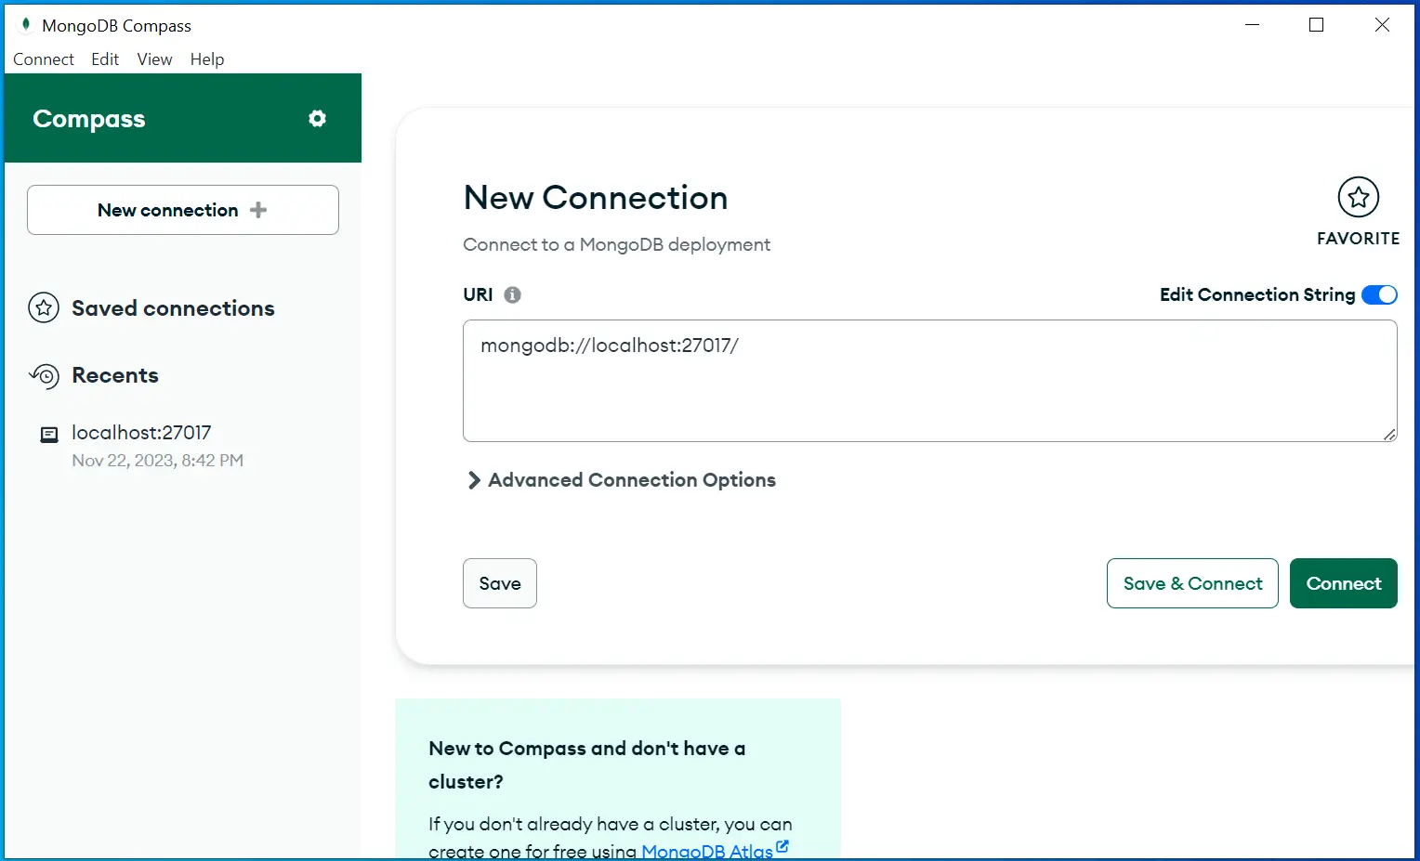Maximize the MongoDB Compass window
The height and width of the screenshot is (861, 1420).
[1316, 25]
